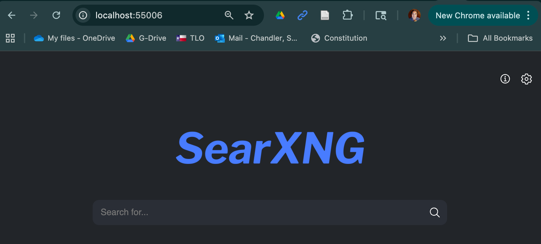Screen dimensions: 541x244
Task: Open SearXNG preferences gear icon
Action: point(526,79)
